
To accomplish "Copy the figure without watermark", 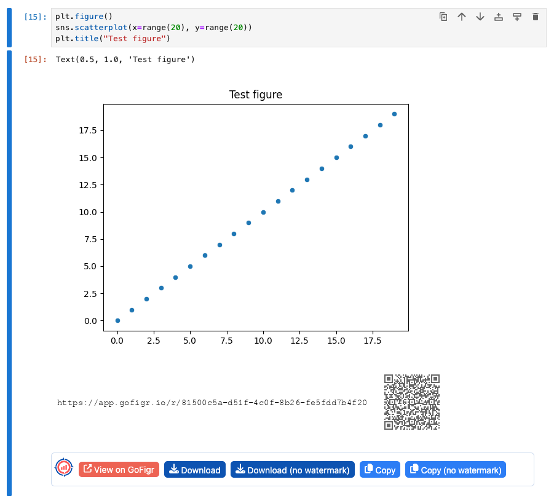I will (455, 469).
